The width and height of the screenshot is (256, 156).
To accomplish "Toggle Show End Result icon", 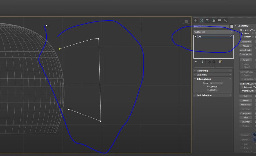I will [x=202, y=62].
